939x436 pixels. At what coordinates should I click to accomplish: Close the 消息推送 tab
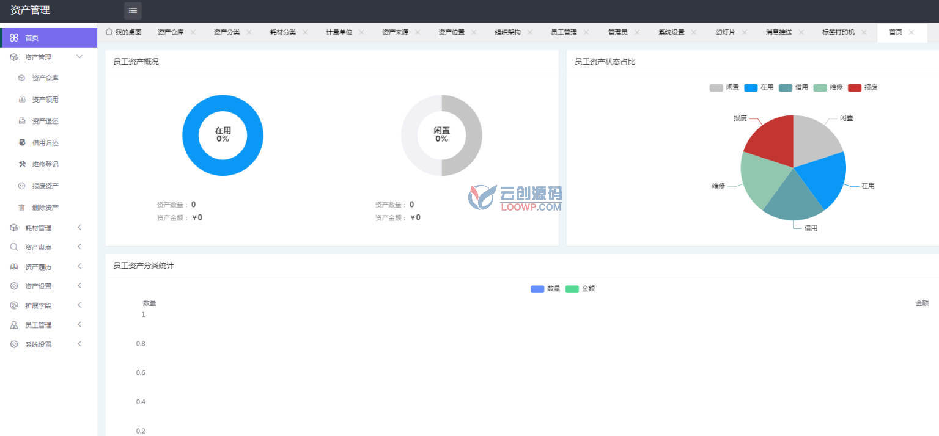point(801,32)
